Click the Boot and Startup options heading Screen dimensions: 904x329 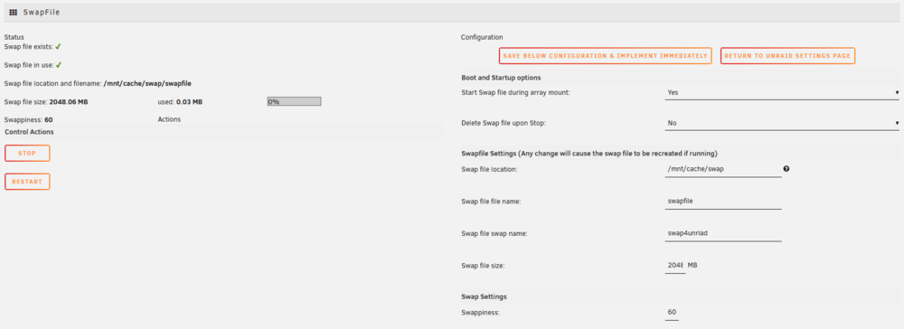[501, 77]
